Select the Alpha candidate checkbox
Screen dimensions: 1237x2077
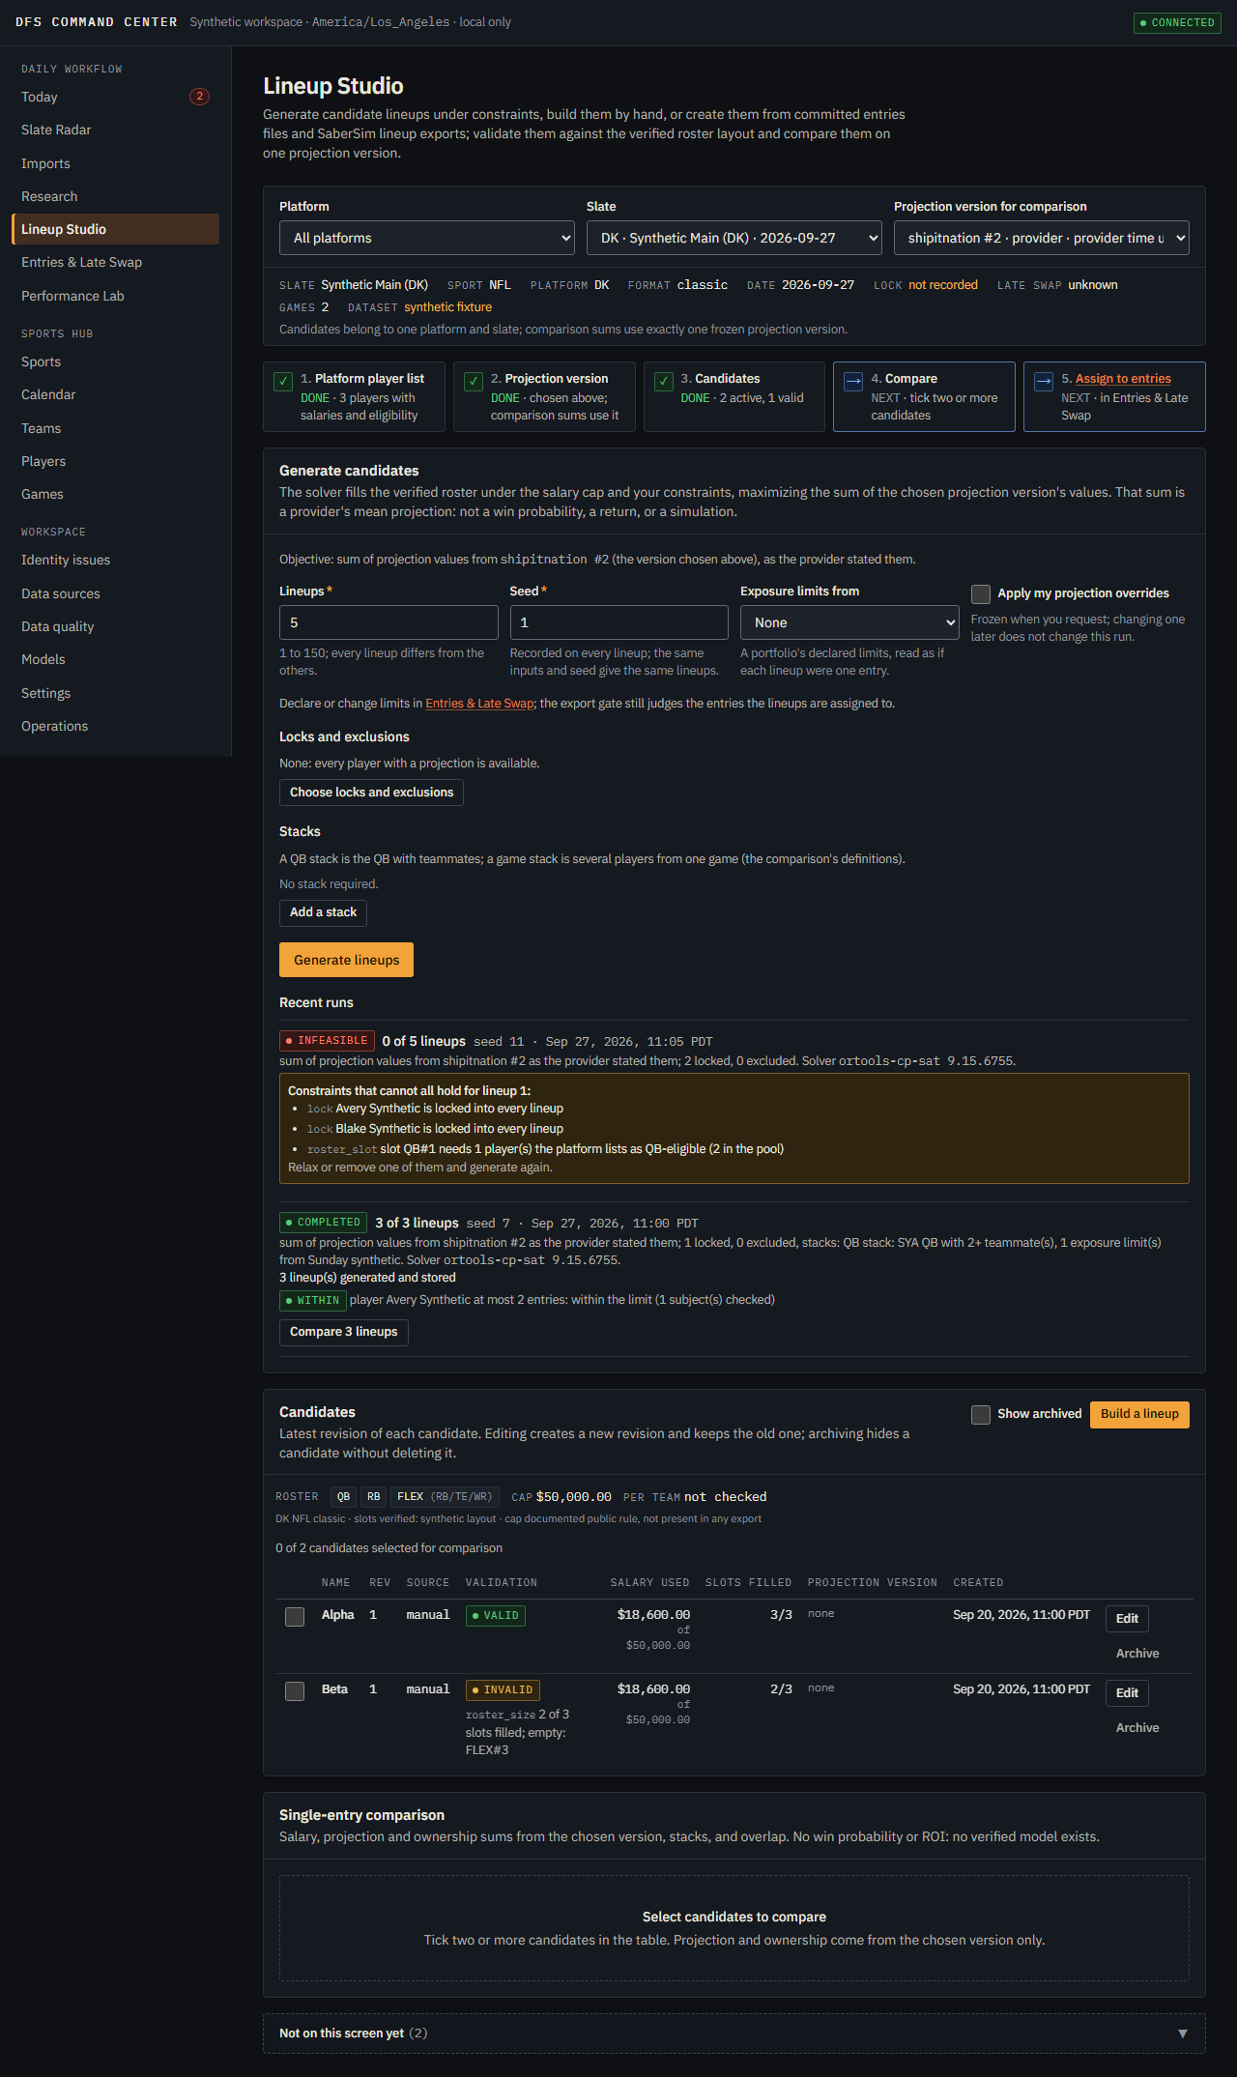coord(295,1617)
